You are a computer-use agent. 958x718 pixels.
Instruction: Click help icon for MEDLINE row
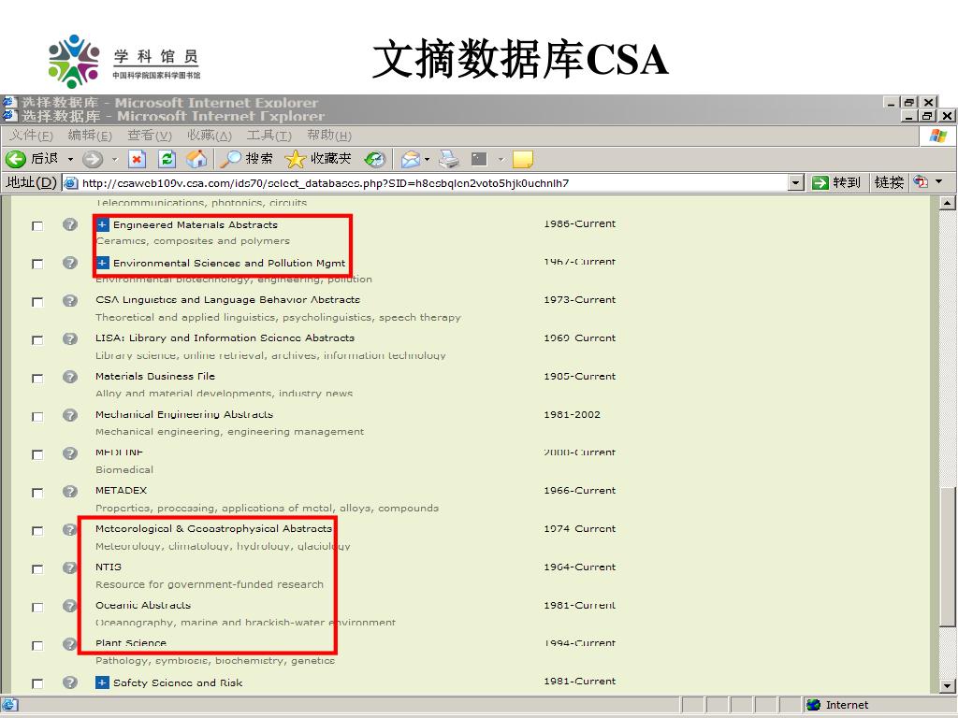coord(70,453)
